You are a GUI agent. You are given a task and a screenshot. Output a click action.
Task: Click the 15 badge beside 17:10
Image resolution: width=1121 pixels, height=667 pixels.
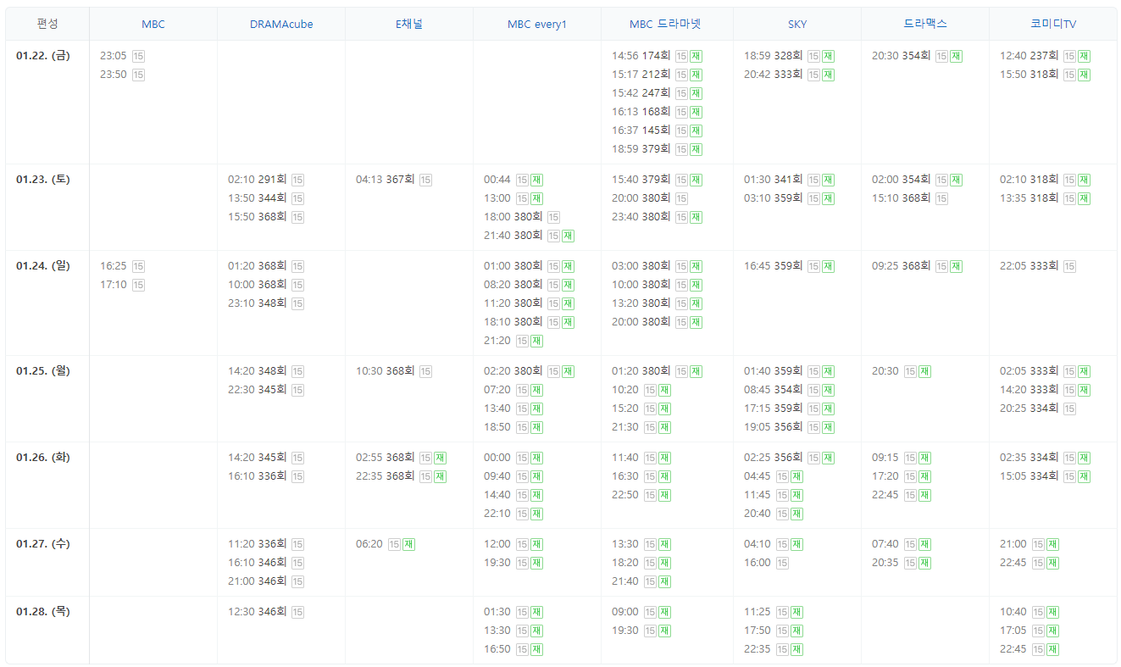(x=138, y=285)
